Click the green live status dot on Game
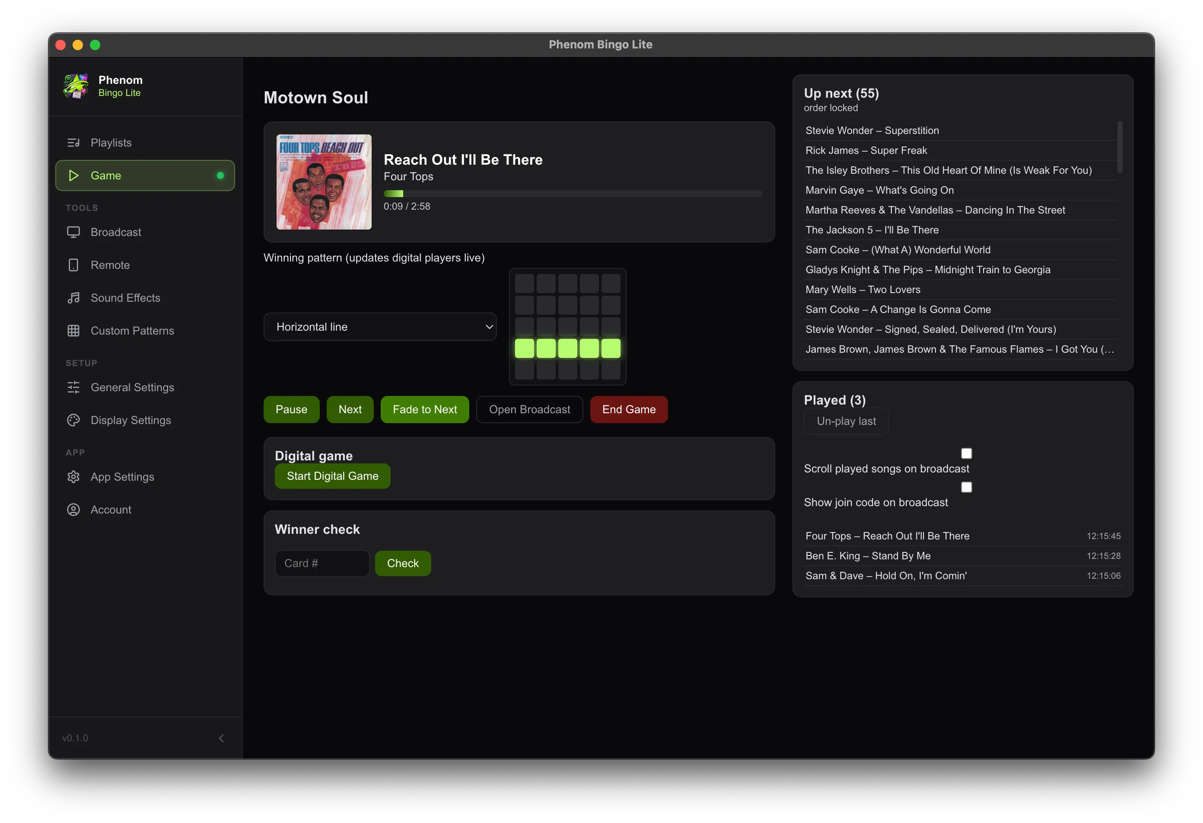Image resolution: width=1203 pixels, height=823 pixels. pos(220,175)
